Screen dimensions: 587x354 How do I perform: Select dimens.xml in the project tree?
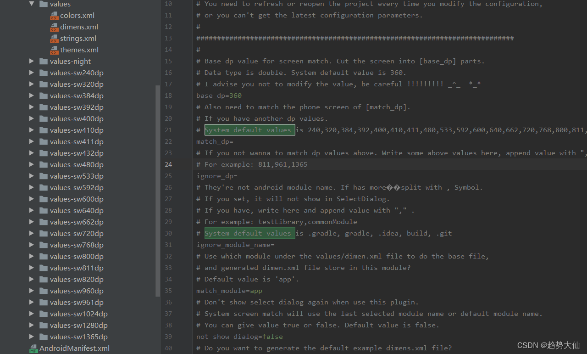(x=79, y=27)
